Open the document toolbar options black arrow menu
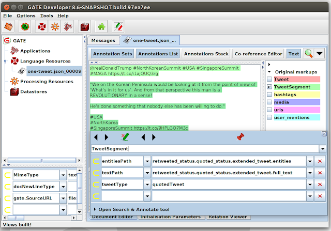Image resolution: width=331 pixels, height=231 pixels. pyautogui.click(x=320, y=54)
